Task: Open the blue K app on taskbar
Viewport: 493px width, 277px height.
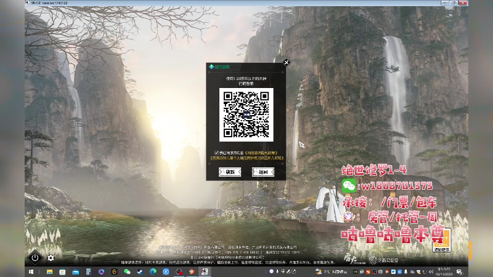Action: click(166, 271)
